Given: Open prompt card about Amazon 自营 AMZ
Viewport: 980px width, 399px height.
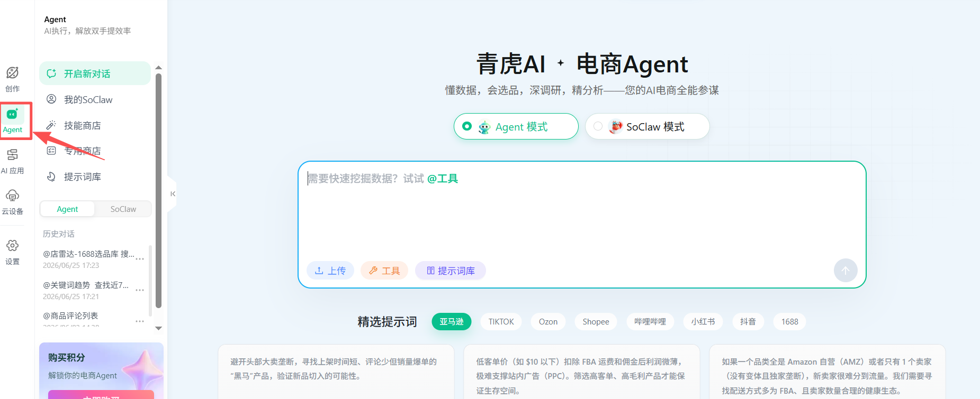Looking at the screenshot, I should [x=828, y=372].
